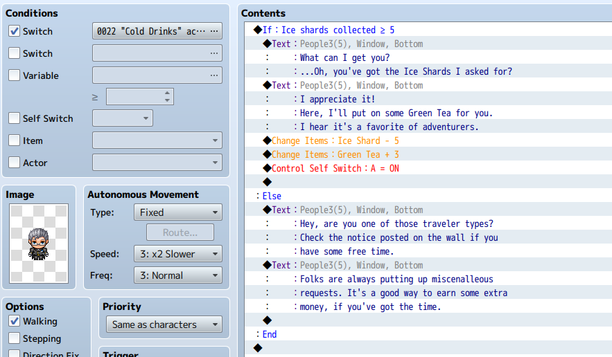Image resolution: width=612 pixels, height=357 pixels.
Task: Select the empty command diamond before Else
Action: coord(268,182)
